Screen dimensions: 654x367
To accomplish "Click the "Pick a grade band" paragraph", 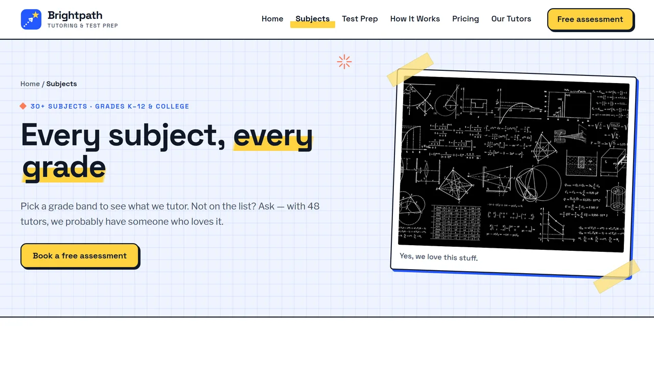I will pos(170,214).
